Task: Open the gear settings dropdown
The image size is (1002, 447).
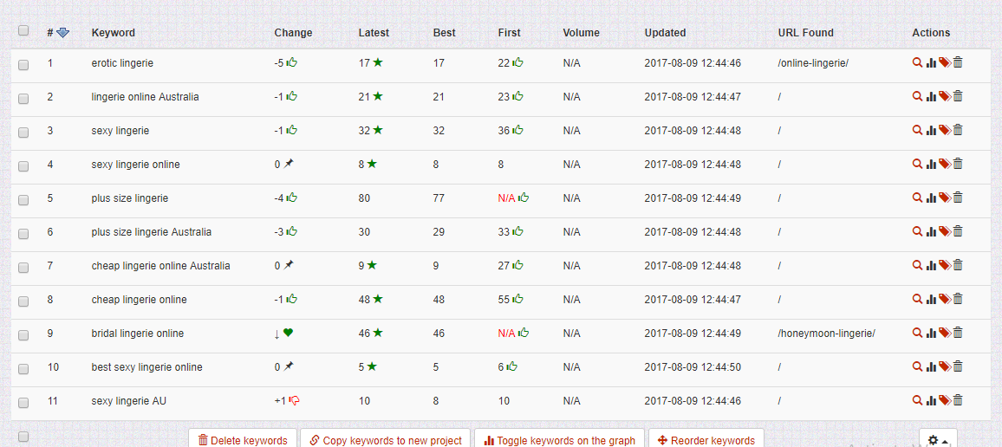Action: [x=938, y=440]
